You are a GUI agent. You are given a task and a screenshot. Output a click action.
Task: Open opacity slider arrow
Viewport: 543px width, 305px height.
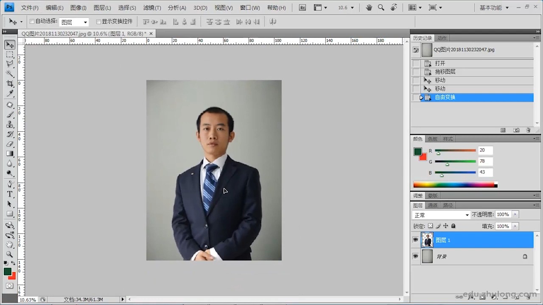click(515, 214)
